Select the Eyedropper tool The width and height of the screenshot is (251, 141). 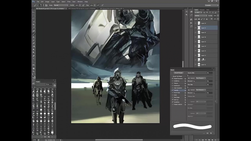(x=34, y=28)
